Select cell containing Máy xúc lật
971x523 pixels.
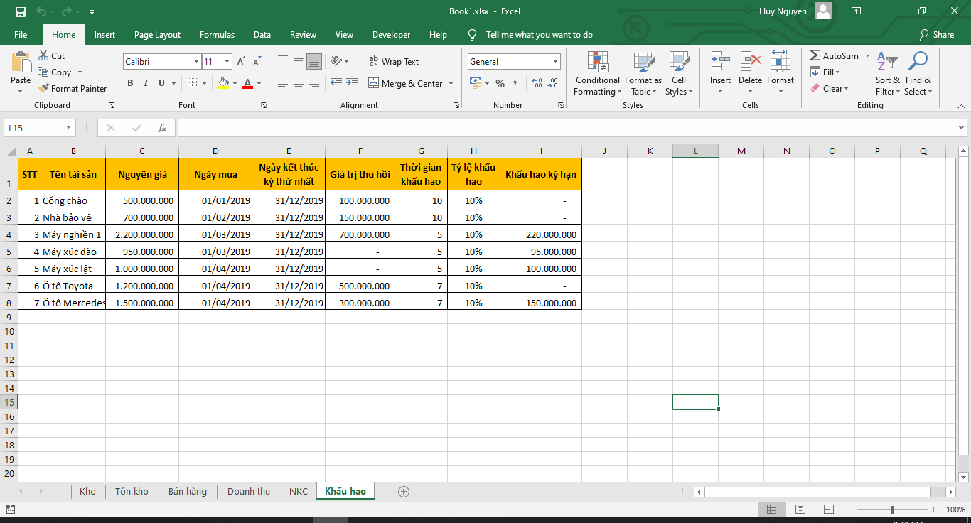click(73, 269)
